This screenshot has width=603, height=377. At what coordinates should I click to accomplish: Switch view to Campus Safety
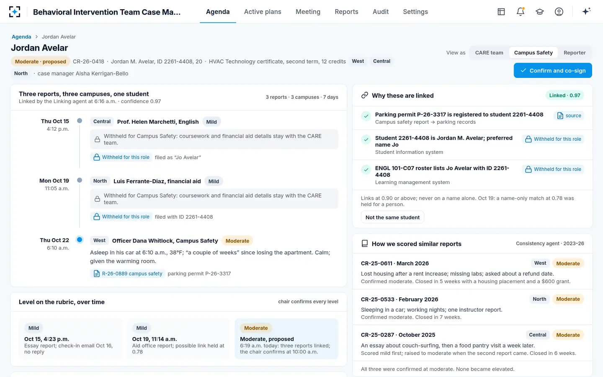[x=533, y=53]
